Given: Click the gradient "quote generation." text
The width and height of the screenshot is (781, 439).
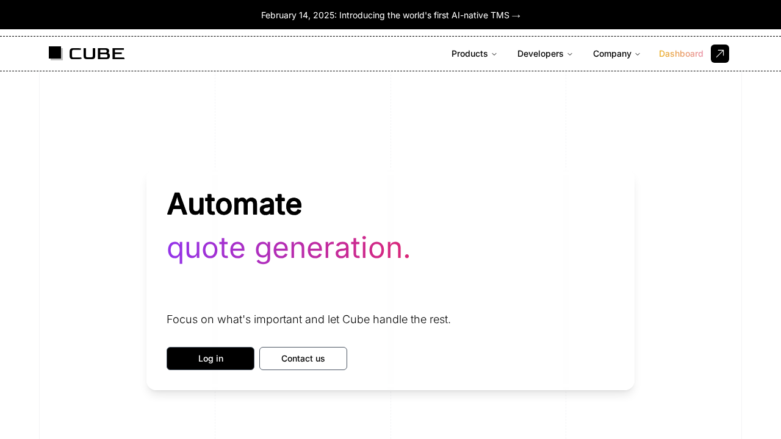Looking at the screenshot, I should (x=289, y=248).
